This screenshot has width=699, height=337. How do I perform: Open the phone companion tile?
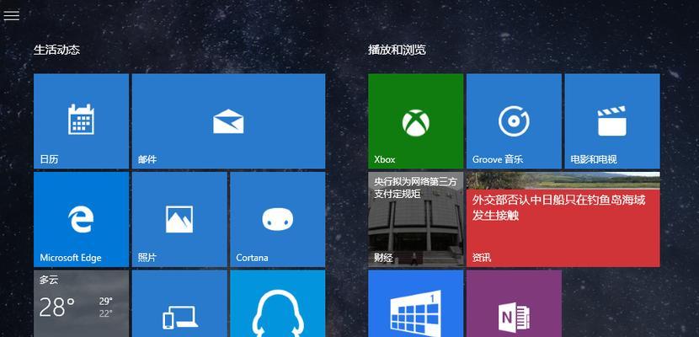tap(179, 303)
